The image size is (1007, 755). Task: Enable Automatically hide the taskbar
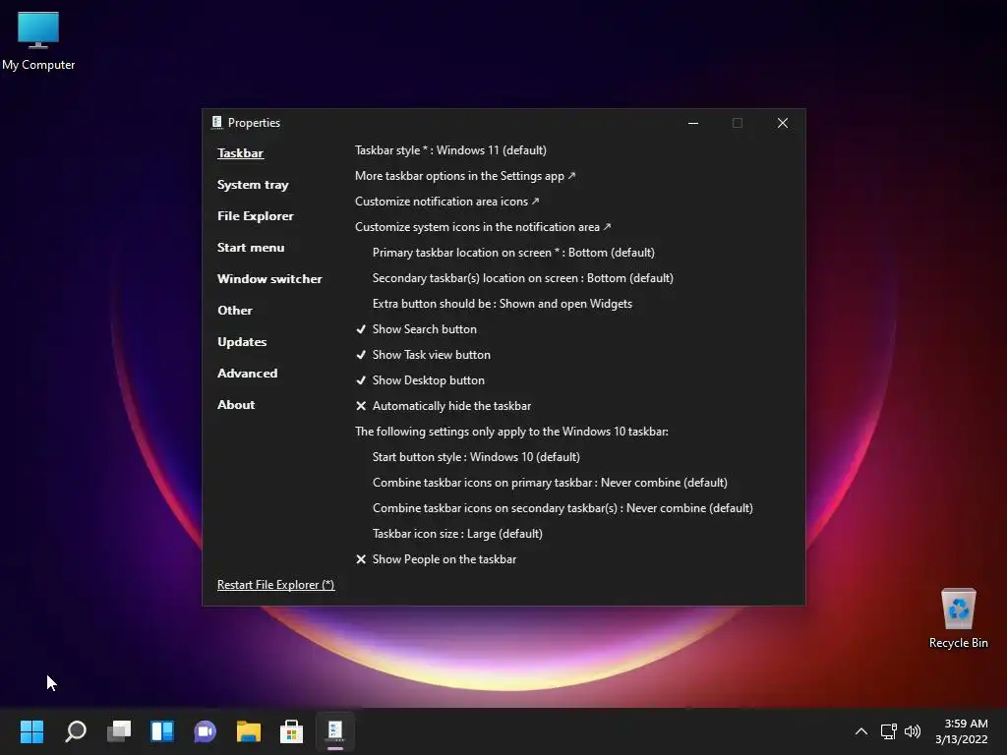point(444,406)
